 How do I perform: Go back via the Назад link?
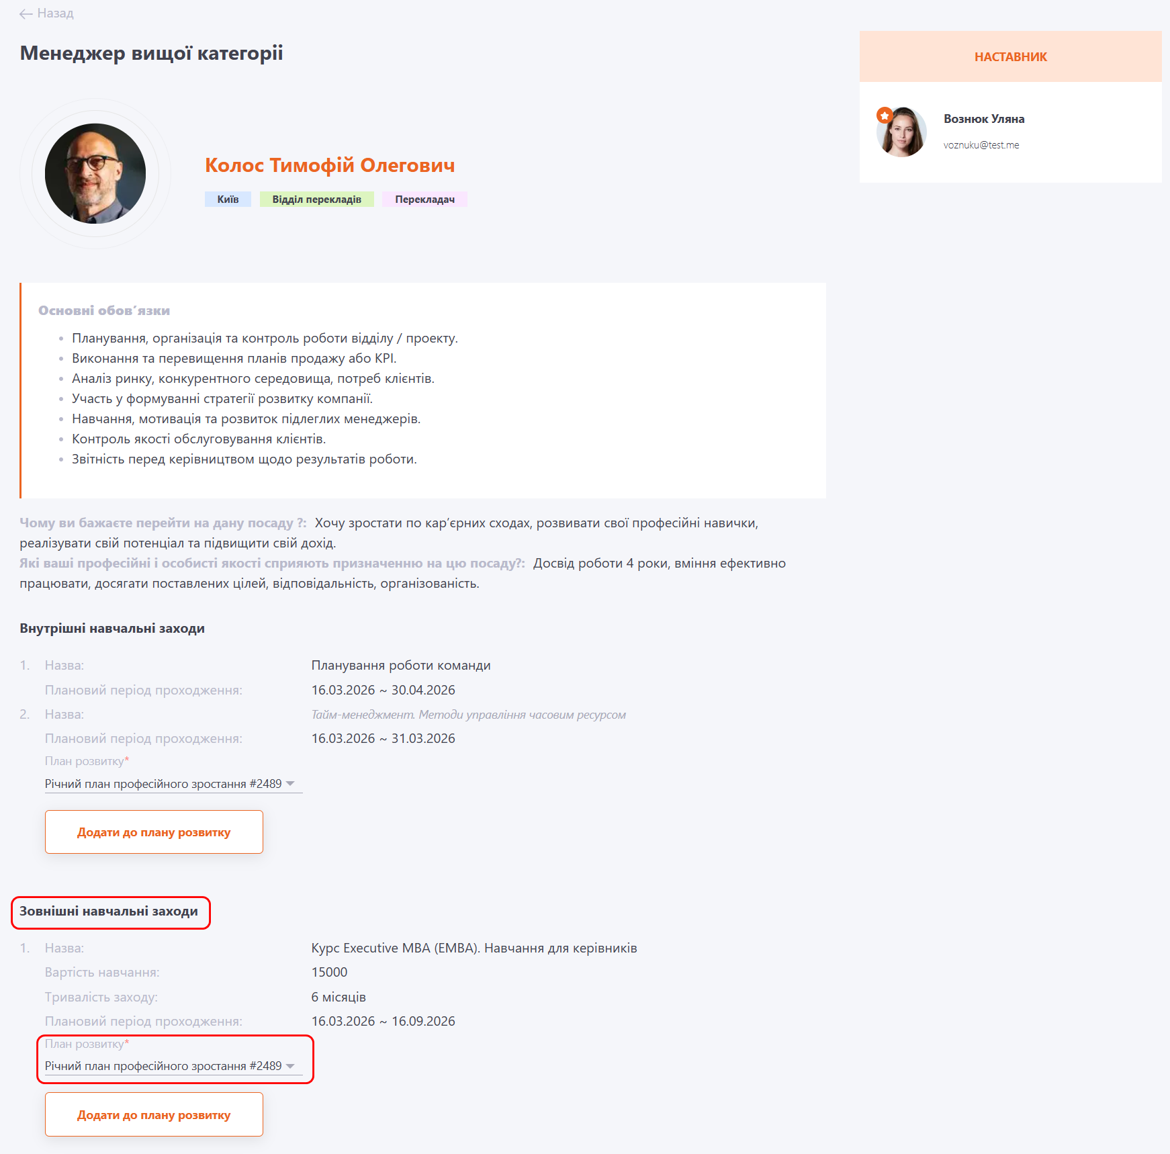[55, 13]
